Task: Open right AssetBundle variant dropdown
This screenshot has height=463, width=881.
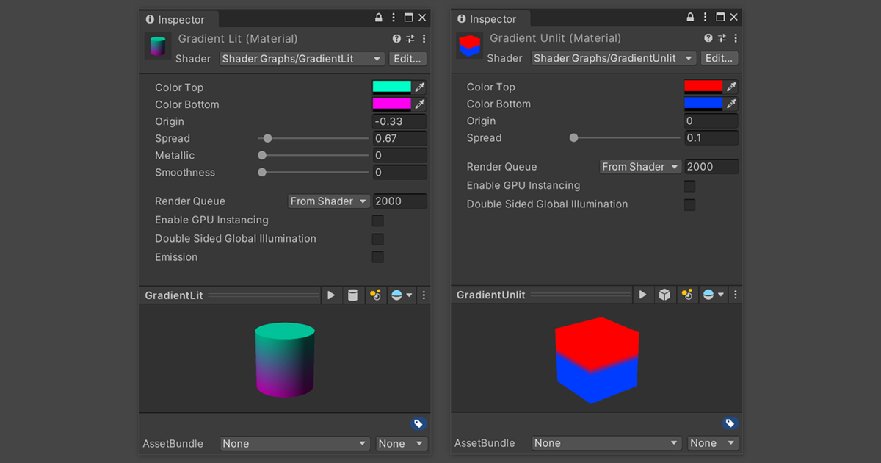Action: [x=712, y=443]
